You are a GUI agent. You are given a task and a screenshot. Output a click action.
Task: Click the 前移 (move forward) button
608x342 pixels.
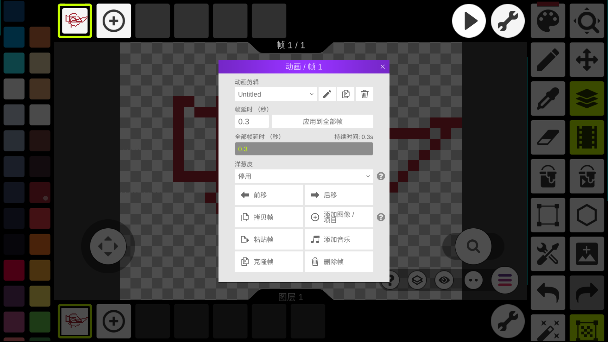click(x=269, y=195)
